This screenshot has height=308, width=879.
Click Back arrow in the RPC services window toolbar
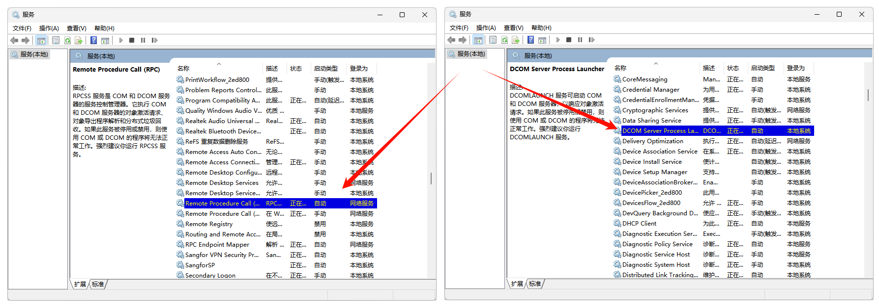point(14,40)
